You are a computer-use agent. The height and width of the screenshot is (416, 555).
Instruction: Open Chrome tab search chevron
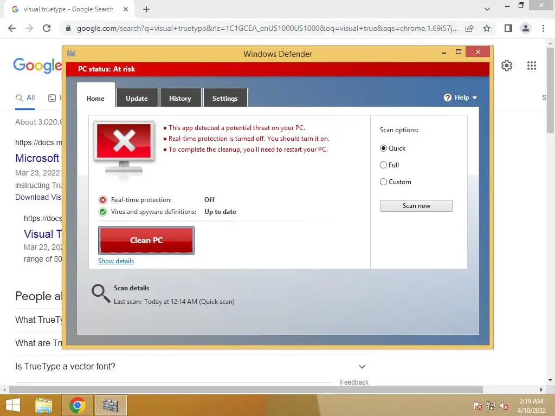pos(487,9)
